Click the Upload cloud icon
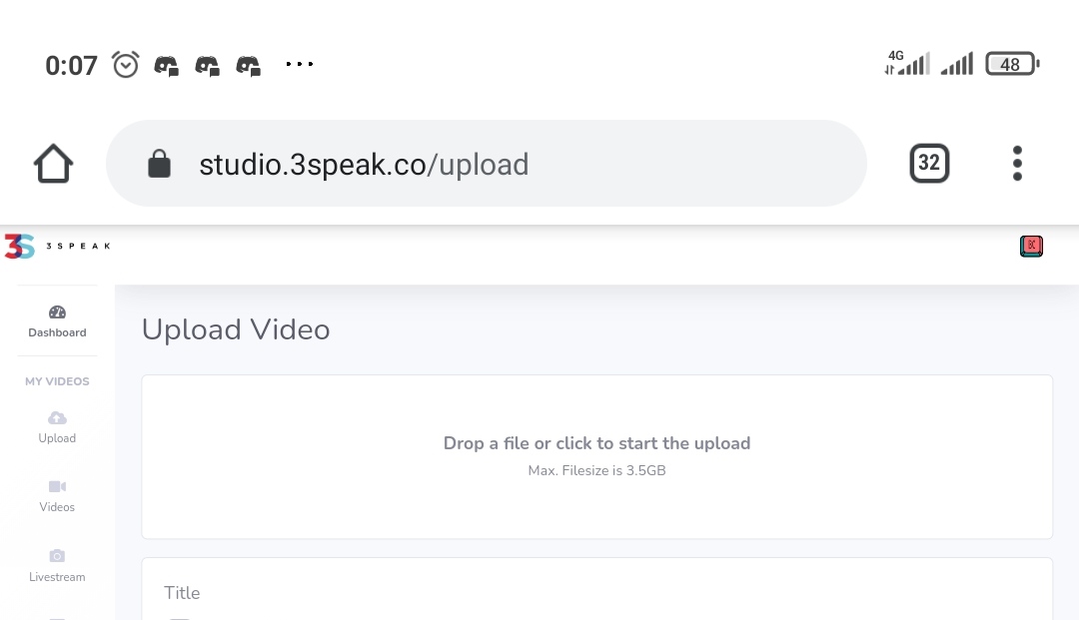 pos(57,418)
